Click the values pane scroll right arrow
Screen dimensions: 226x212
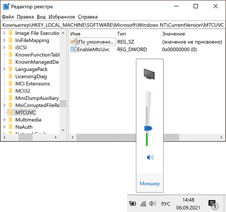pyautogui.click(x=221, y=137)
